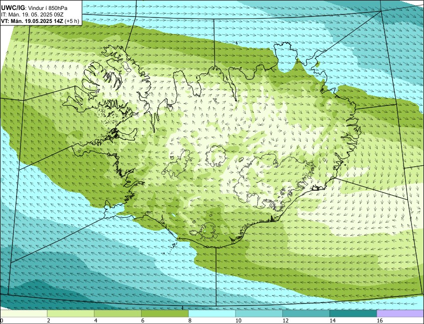Click the 'IT: Mán. 19. 05. 2025 09Z' line

coord(32,15)
